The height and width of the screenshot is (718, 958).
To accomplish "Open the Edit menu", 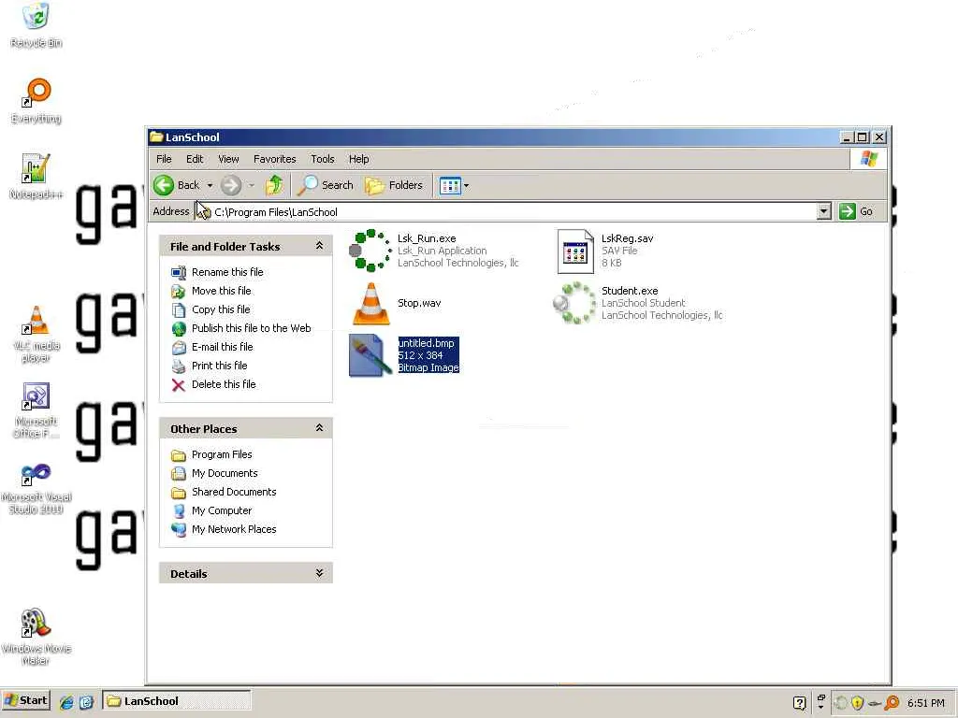I will 195,159.
